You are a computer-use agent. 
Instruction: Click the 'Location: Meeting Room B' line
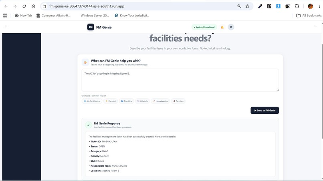(x=105, y=171)
